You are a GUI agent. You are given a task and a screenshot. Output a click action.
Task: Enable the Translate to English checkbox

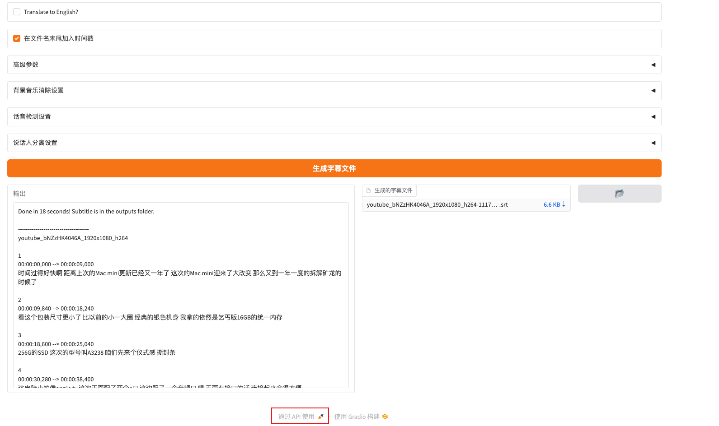click(x=17, y=12)
